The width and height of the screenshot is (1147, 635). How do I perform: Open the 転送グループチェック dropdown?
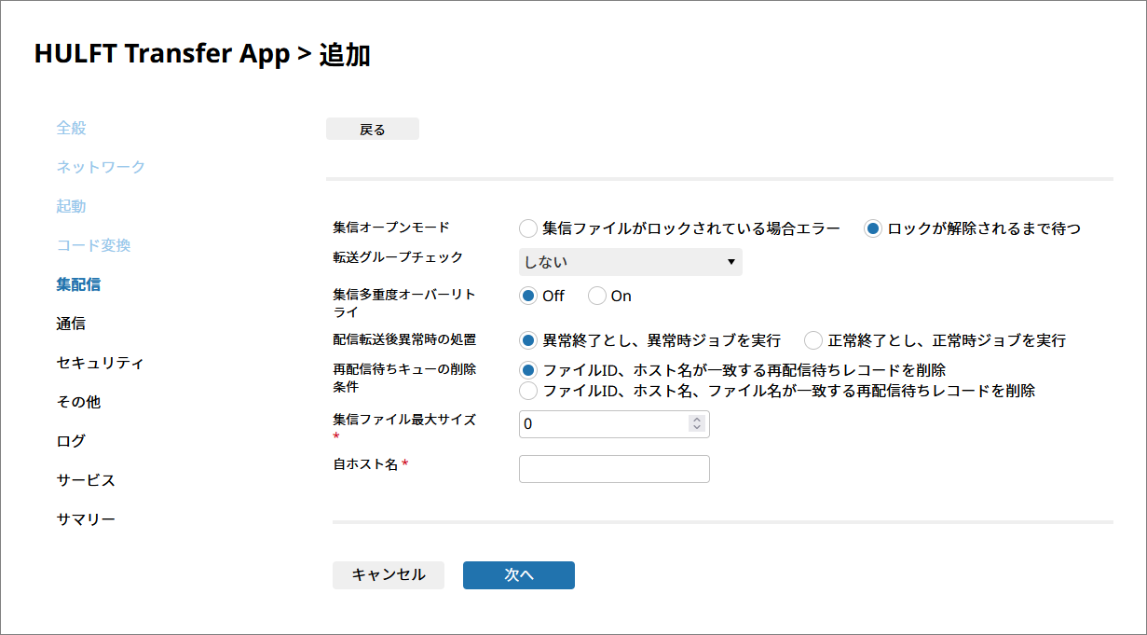[x=630, y=262]
